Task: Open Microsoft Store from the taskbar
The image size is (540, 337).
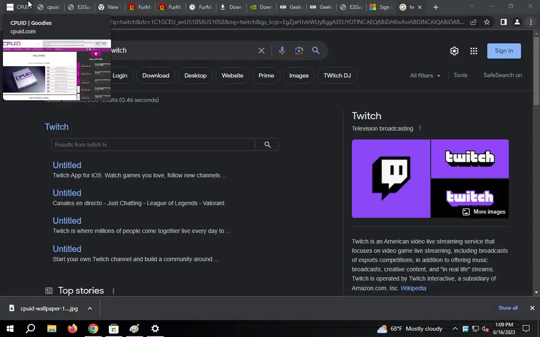Action: click(113, 329)
